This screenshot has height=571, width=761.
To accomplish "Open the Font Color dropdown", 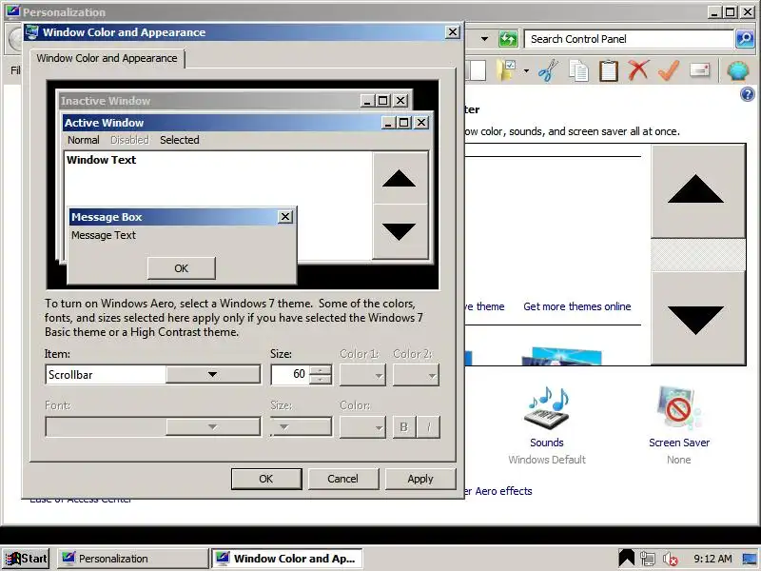I will point(362,427).
